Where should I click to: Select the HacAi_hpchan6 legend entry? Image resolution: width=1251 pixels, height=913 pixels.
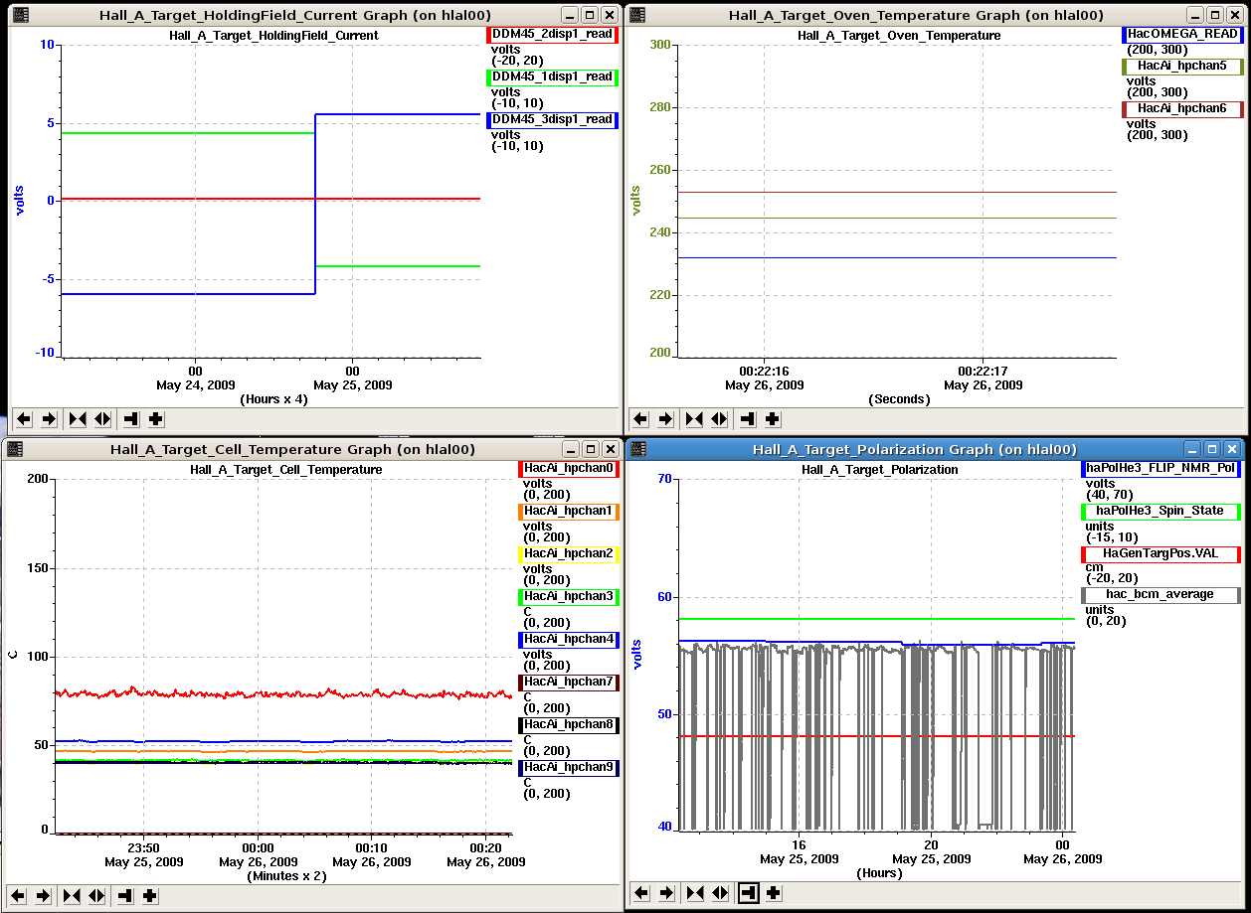[x=1181, y=108]
